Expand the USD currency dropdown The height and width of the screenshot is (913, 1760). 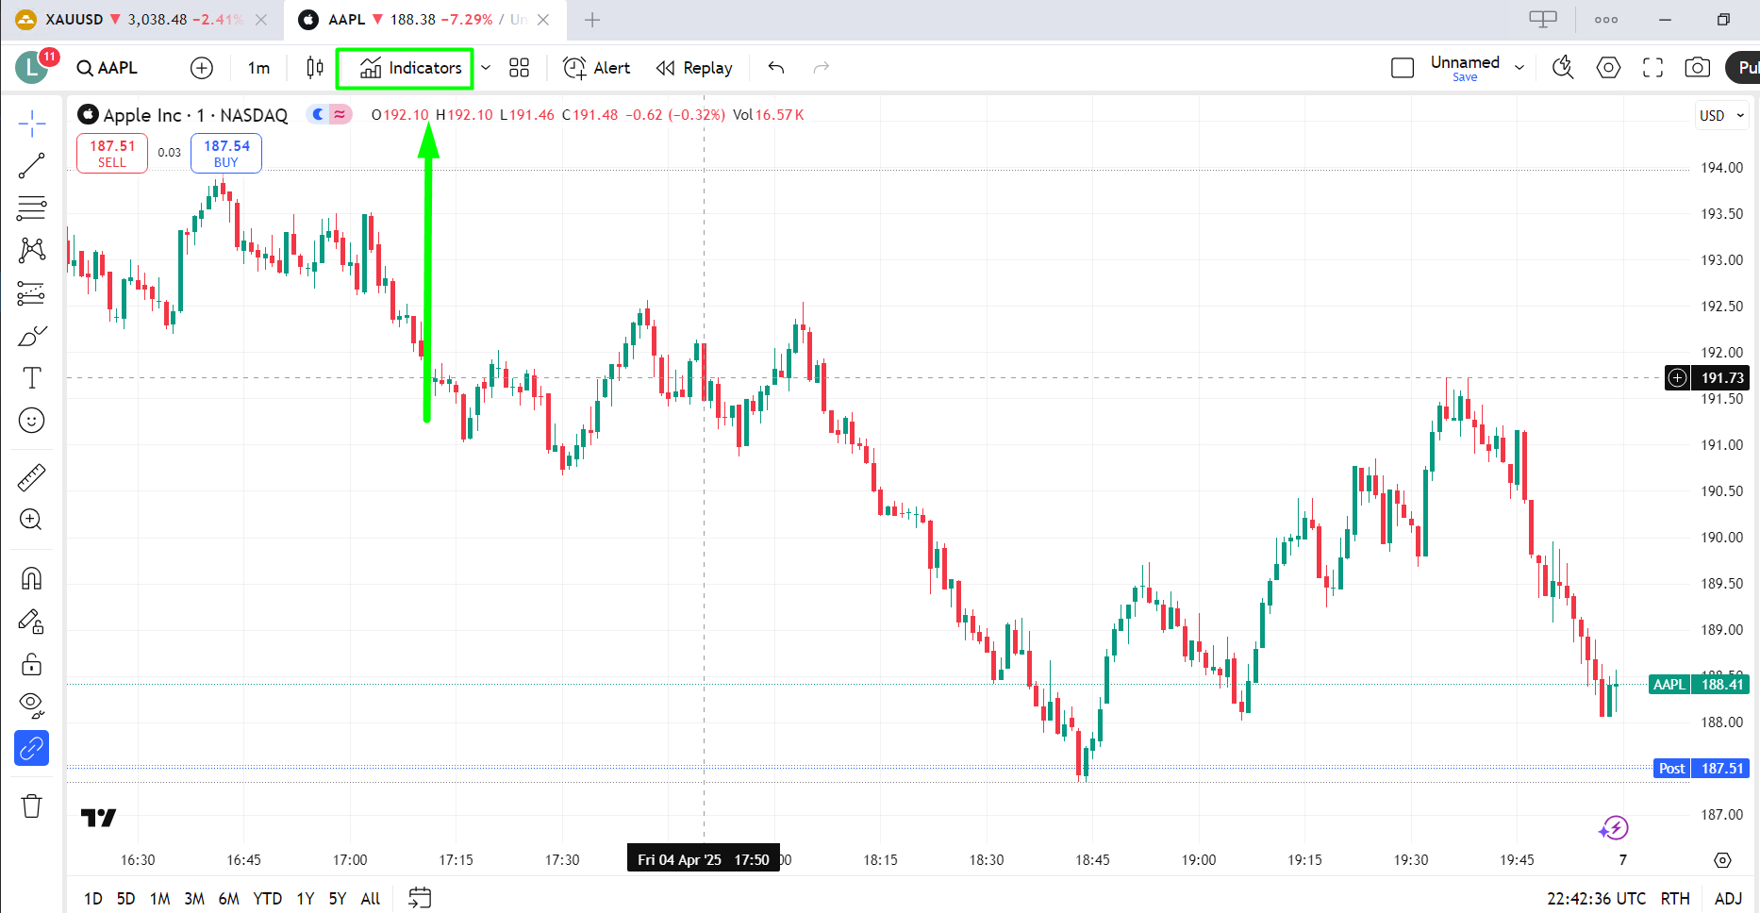click(x=1721, y=115)
